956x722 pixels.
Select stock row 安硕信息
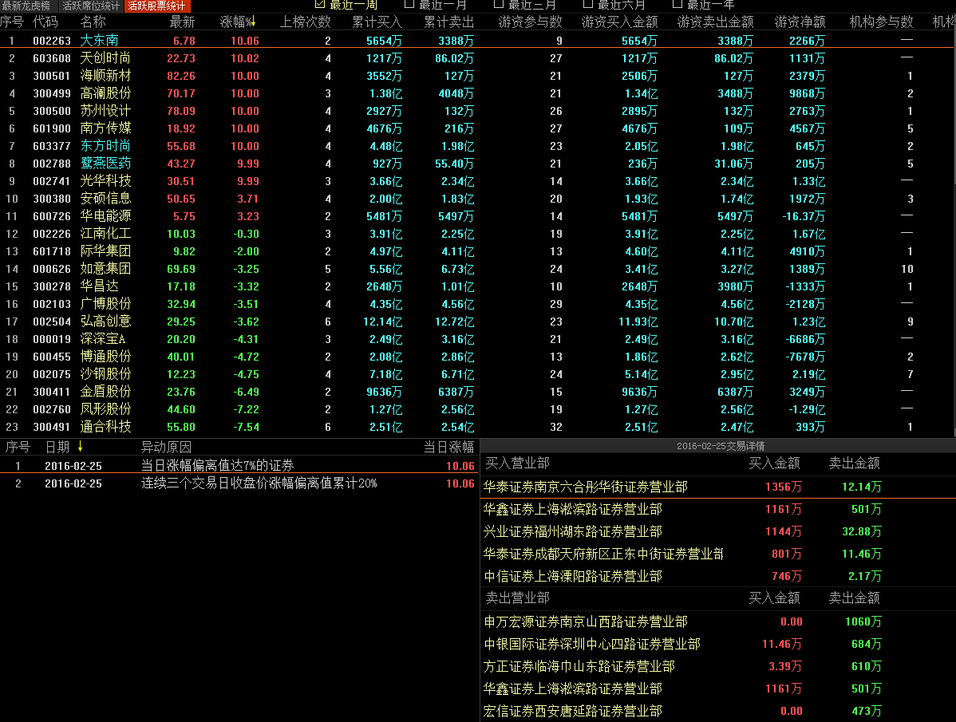coord(476,199)
